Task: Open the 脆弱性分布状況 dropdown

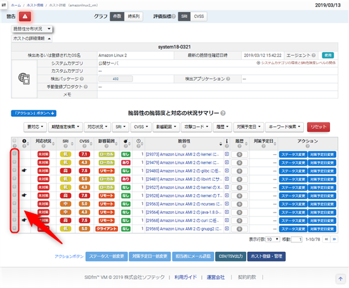Action: point(32,29)
